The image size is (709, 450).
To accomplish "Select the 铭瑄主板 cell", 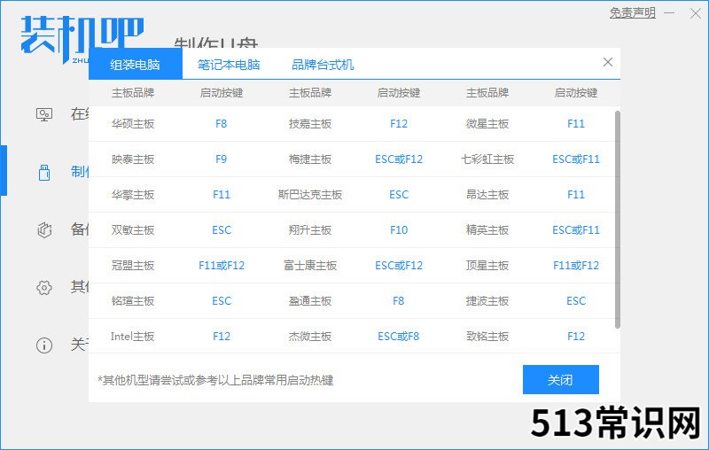I will click(x=133, y=301).
